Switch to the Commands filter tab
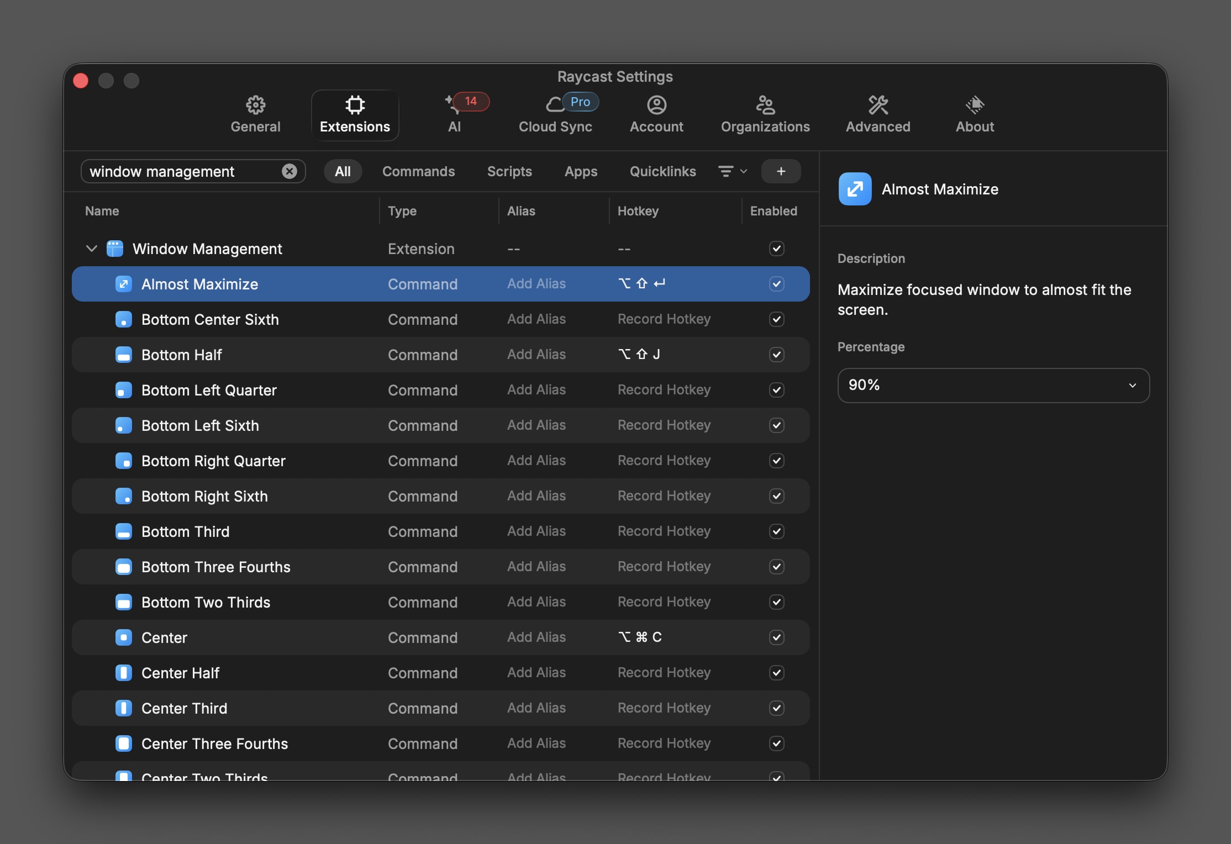This screenshot has width=1231, height=844. (418, 171)
